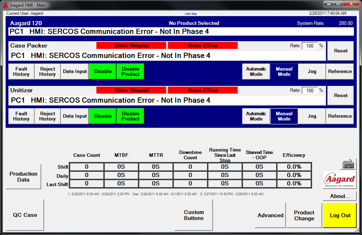
Task: Open Unitizer Reject History
Action: (x=47, y=116)
